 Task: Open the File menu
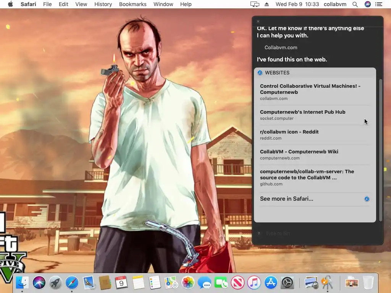tap(47, 4)
